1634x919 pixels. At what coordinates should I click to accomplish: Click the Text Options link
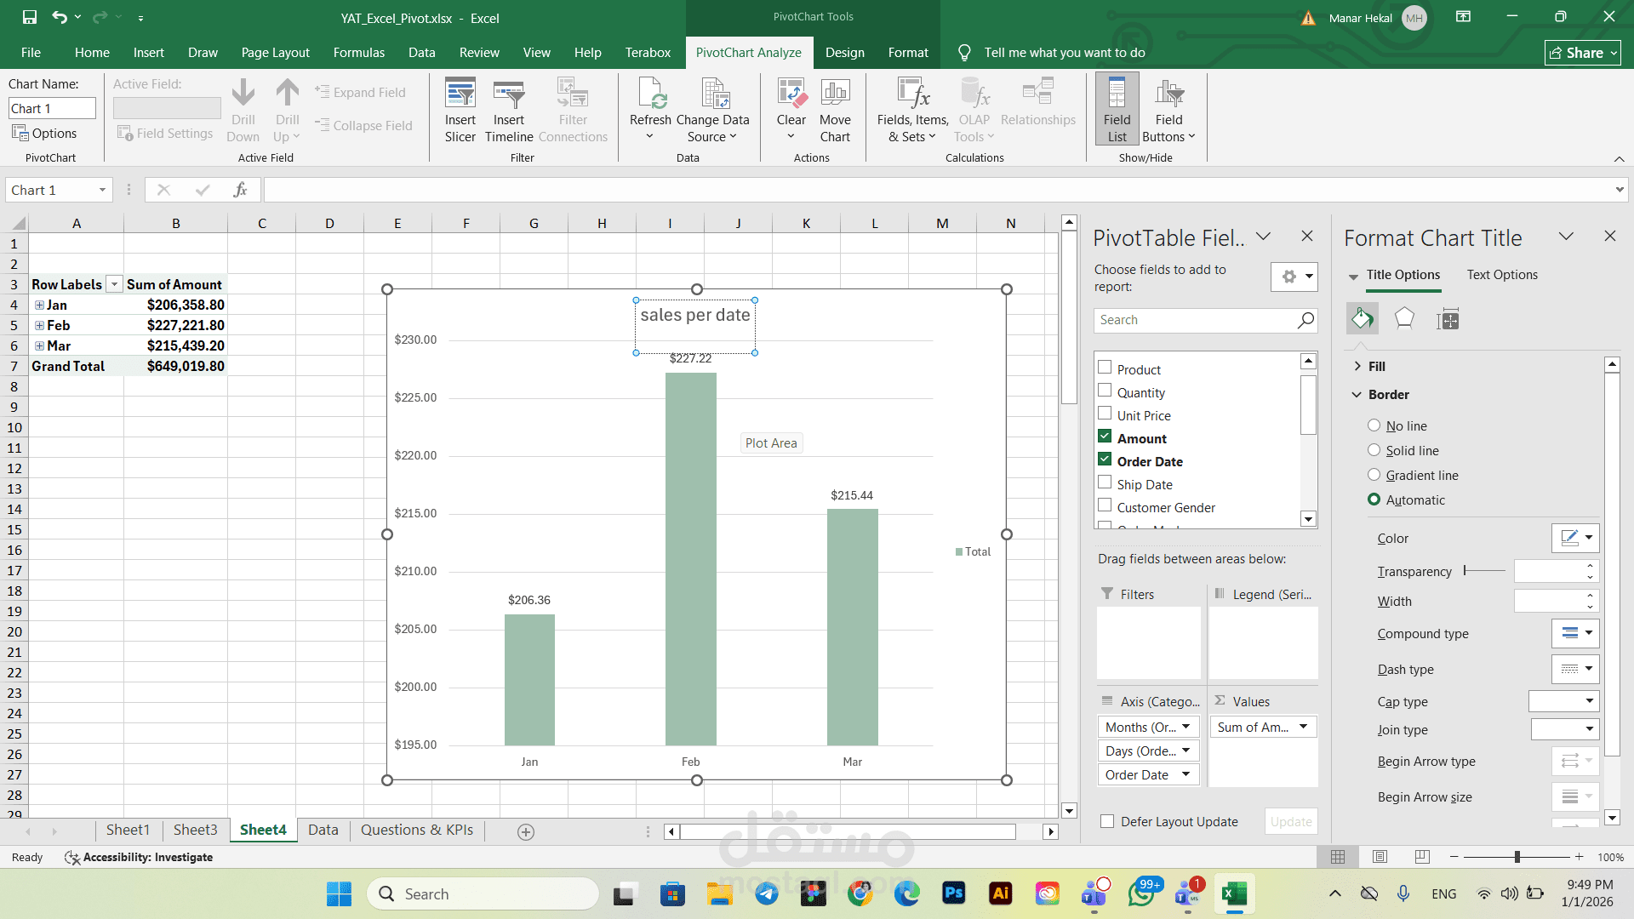1501,275
